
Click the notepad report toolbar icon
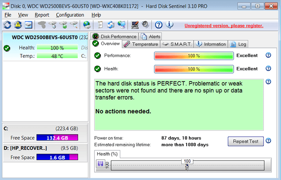pyautogui.click(x=100, y=25)
